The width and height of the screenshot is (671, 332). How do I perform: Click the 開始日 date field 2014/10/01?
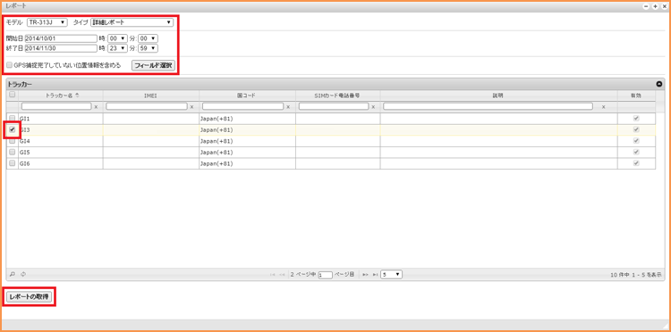(x=61, y=38)
